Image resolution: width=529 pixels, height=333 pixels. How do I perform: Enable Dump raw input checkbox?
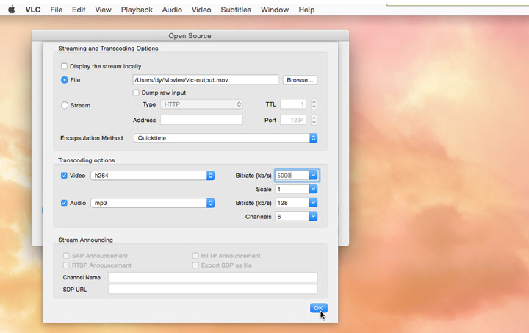(136, 93)
